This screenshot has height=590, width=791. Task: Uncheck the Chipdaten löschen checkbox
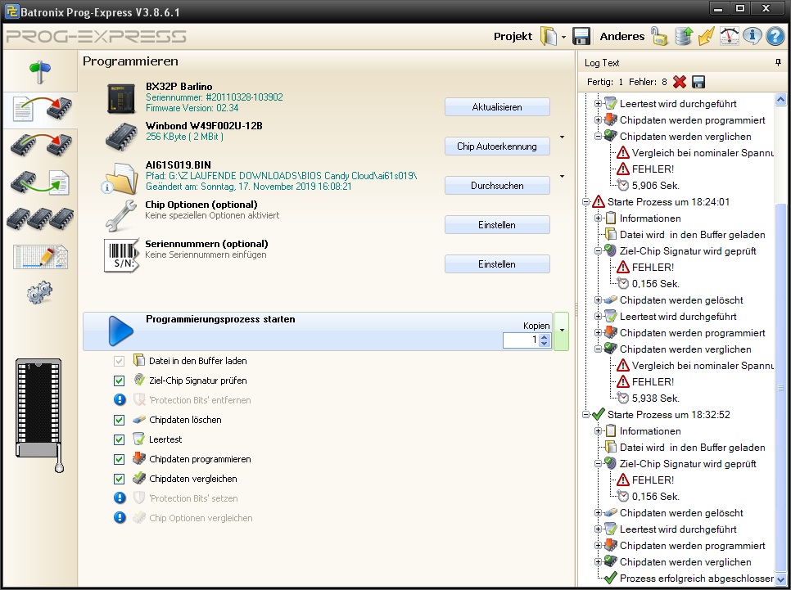click(119, 420)
